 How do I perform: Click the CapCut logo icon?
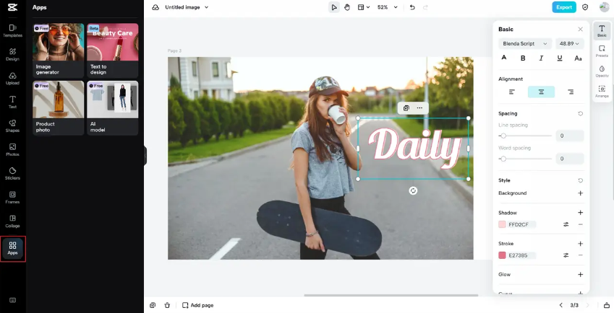coord(12,7)
